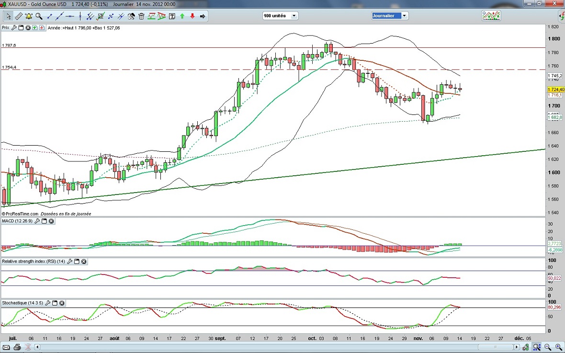Remove the RSI indicator panel

pos(84,262)
